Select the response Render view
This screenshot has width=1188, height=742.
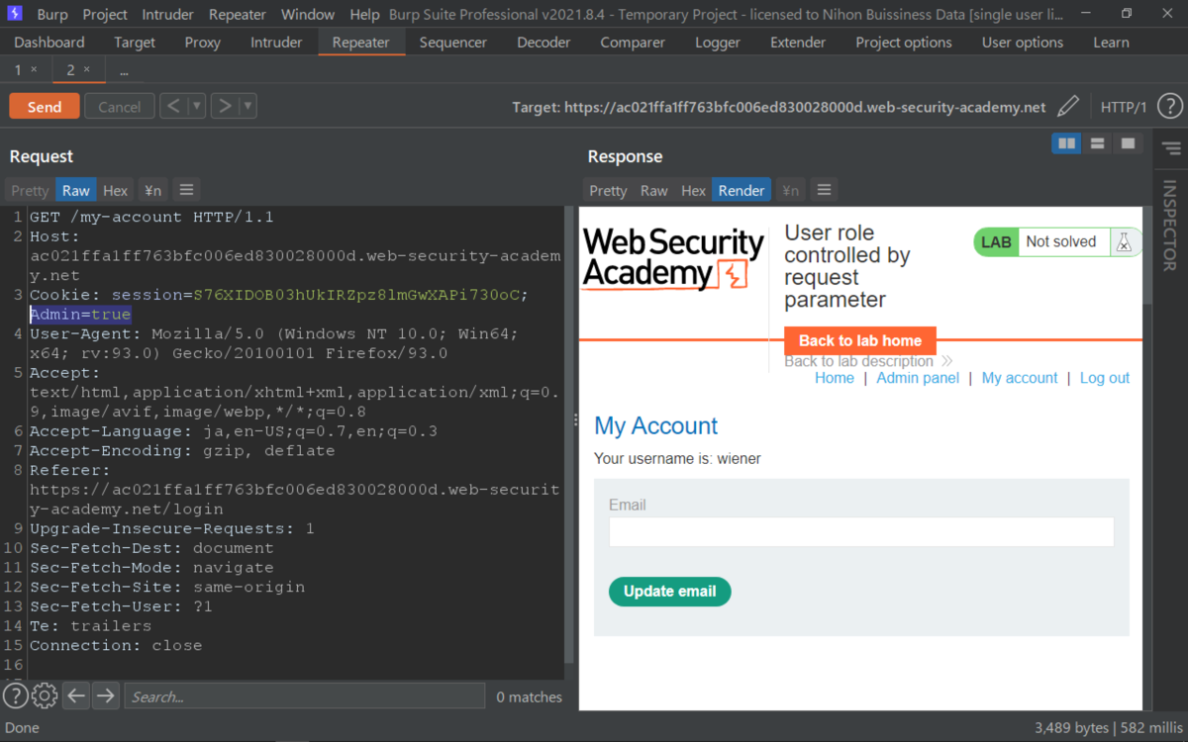(742, 190)
